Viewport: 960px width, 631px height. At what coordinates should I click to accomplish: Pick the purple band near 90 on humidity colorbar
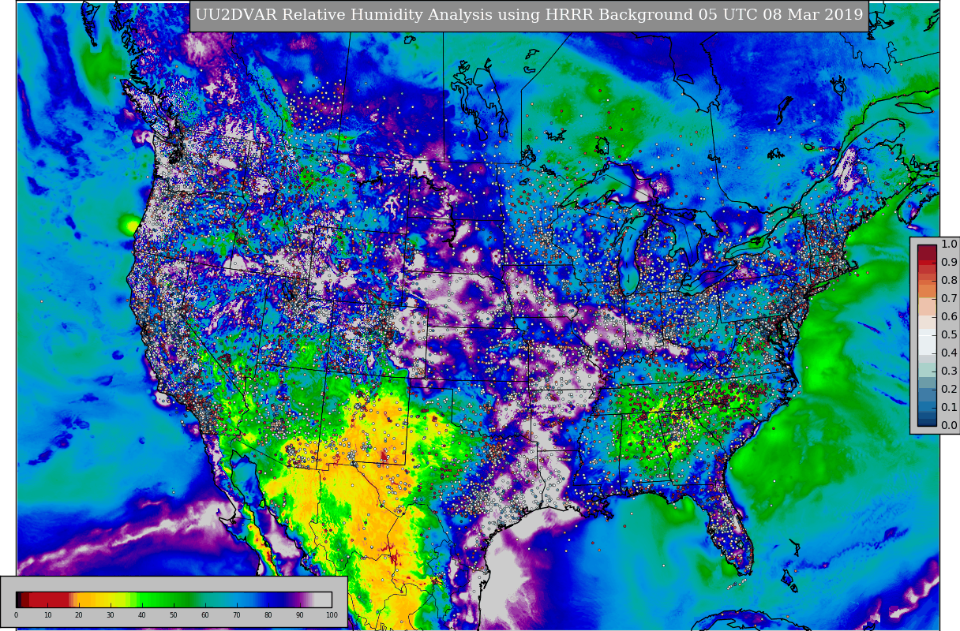298,599
